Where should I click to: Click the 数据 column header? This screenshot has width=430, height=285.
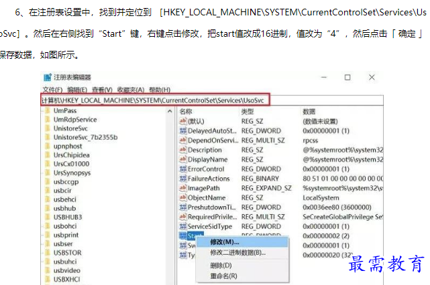pyautogui.click(x=309, y=111)
